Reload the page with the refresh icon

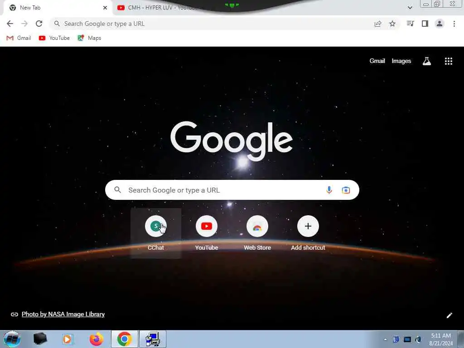(x=39, y=24)
